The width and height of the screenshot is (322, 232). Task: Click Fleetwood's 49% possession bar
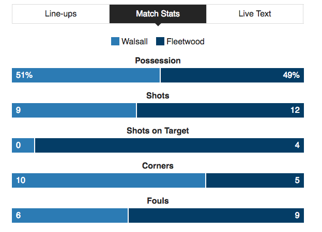(232, 75)
